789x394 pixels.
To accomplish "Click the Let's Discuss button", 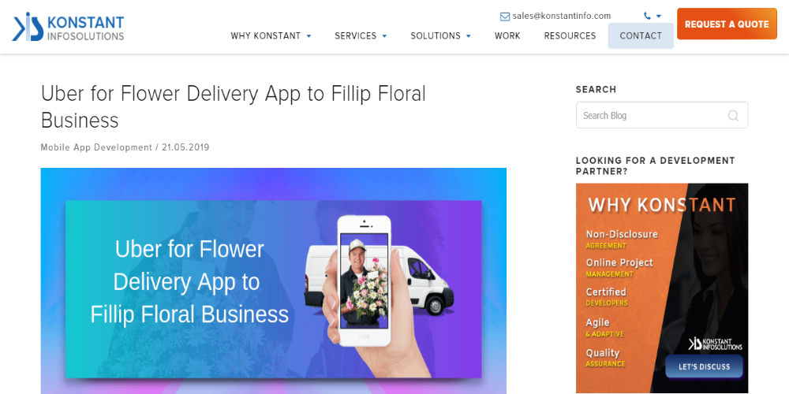I will 704,366.
